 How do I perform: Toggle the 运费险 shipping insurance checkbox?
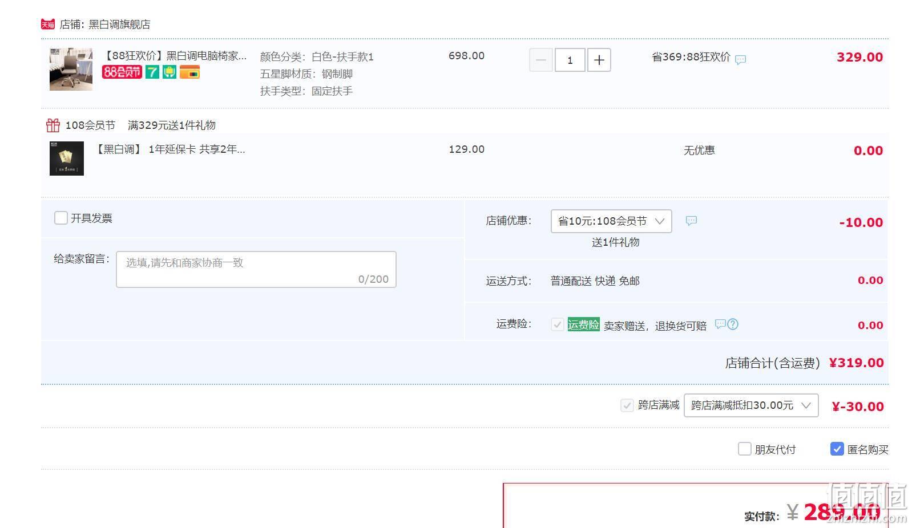coord(557,324)
